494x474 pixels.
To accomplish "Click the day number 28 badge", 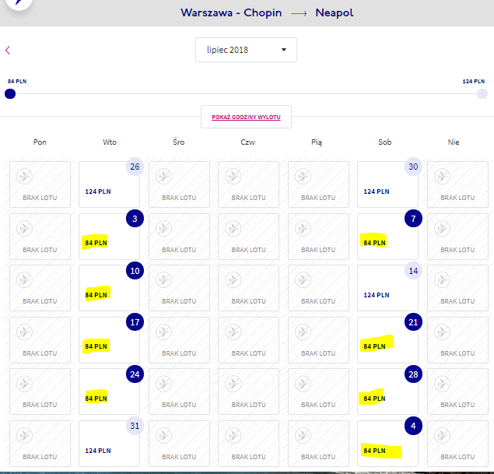I will (x=413, y=374).
